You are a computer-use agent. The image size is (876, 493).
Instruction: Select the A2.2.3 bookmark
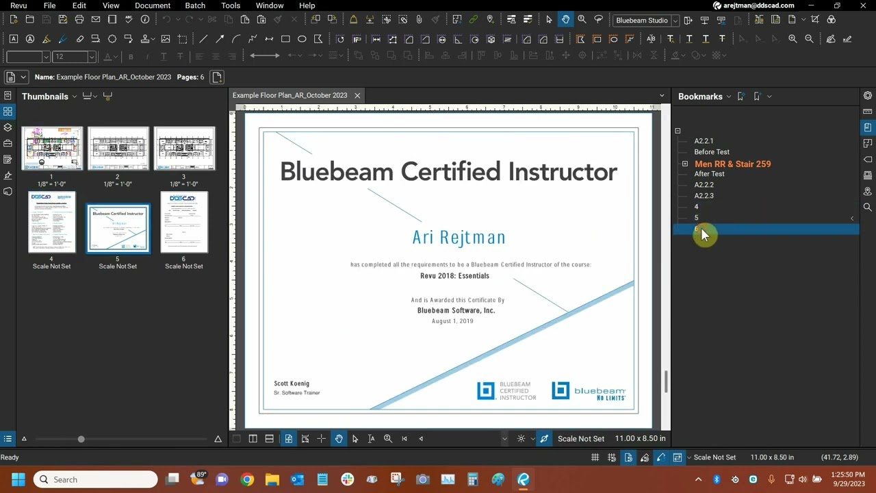[704, 196]
